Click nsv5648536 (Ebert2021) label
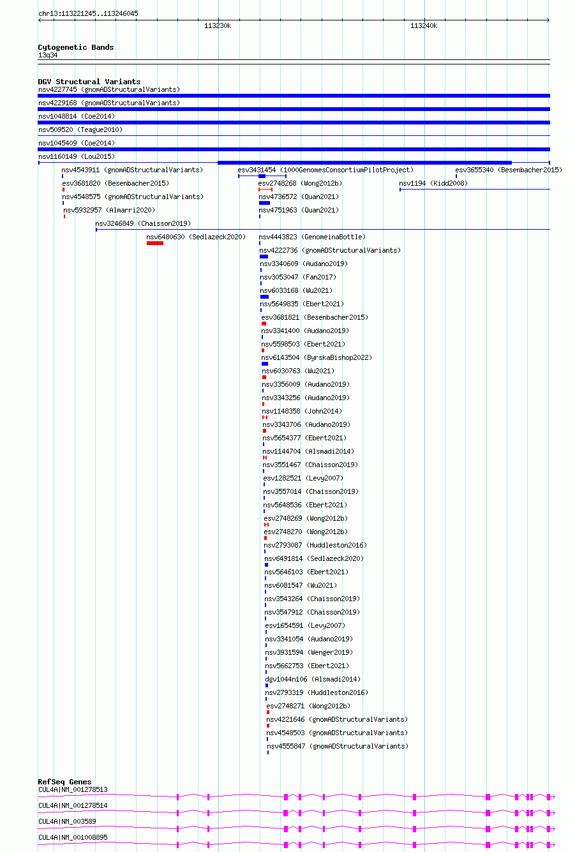This screenshot has width=568, height=852. click(x=306, y=505)
